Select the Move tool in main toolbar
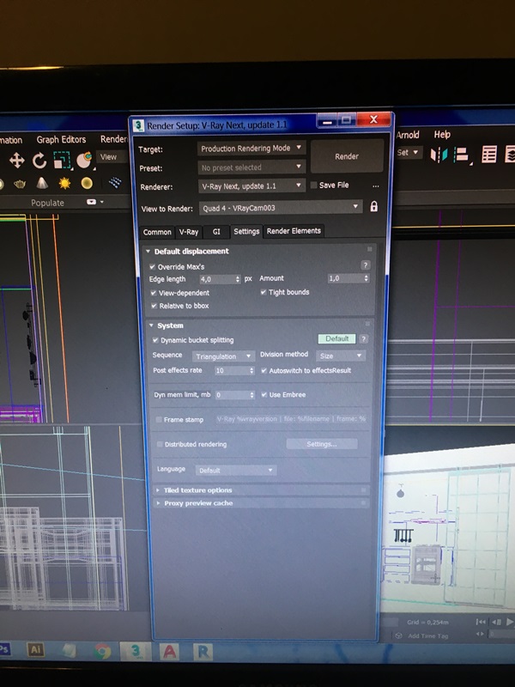This screenshot has width=515, height=687. 16,161
